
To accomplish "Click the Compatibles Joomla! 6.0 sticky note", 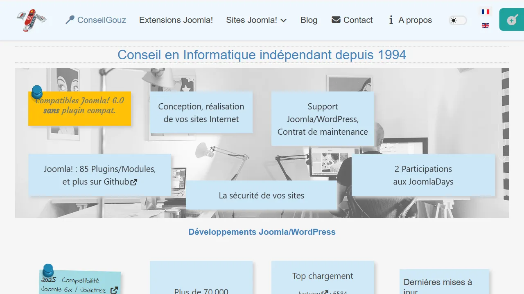I will click(x=80, y=108).
